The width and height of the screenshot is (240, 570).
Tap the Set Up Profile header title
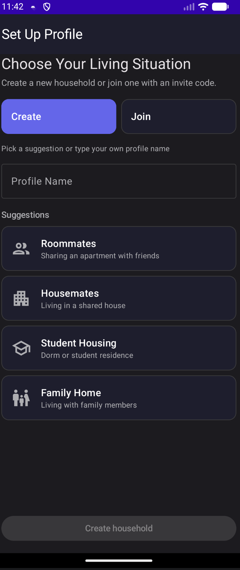pyautogui.click(x=42, y=34)
